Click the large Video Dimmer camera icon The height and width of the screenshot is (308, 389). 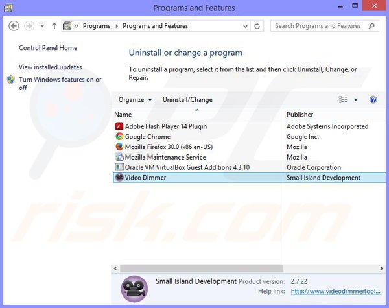pos(134,289)
